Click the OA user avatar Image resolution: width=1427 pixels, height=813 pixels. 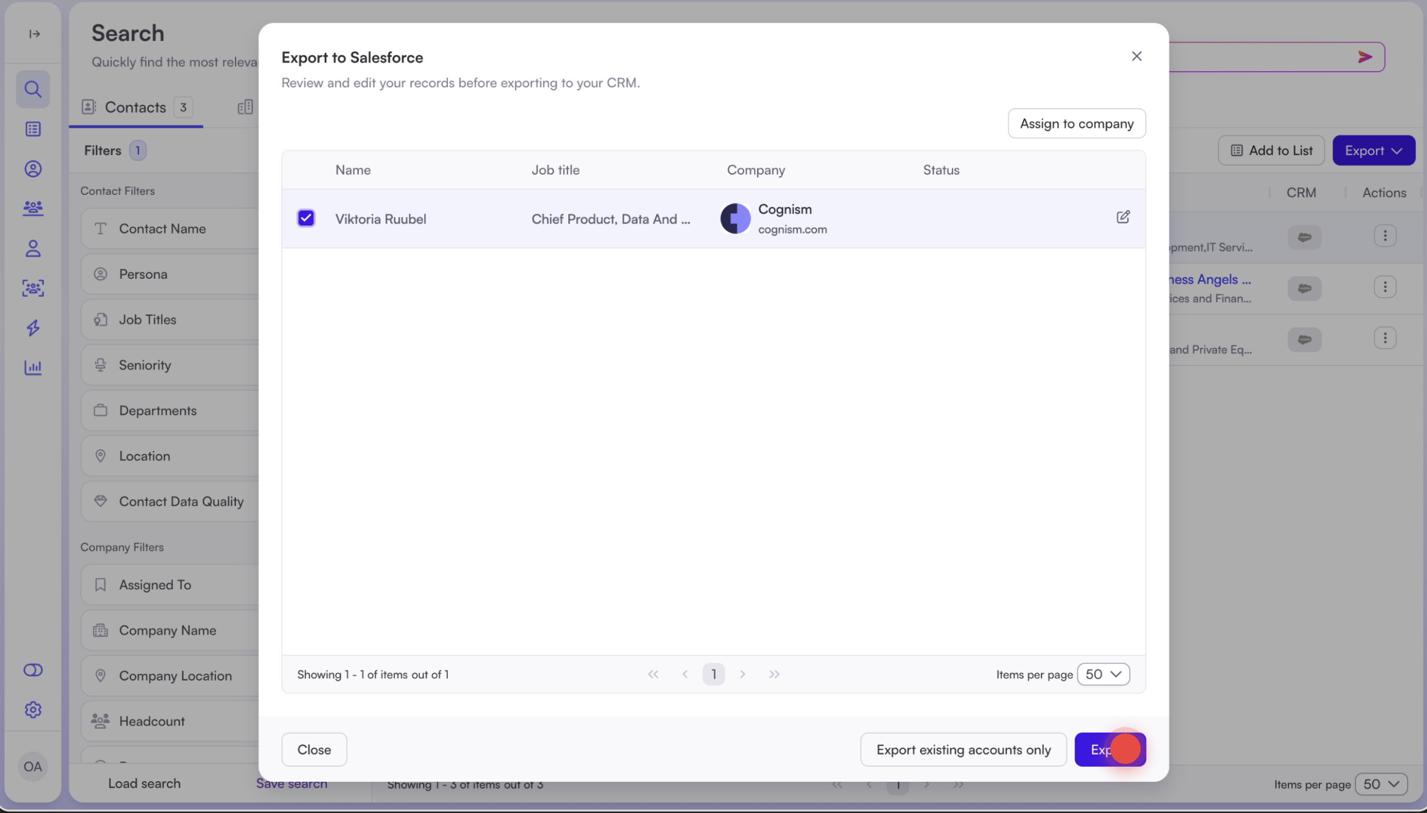[x=33, y=767]
